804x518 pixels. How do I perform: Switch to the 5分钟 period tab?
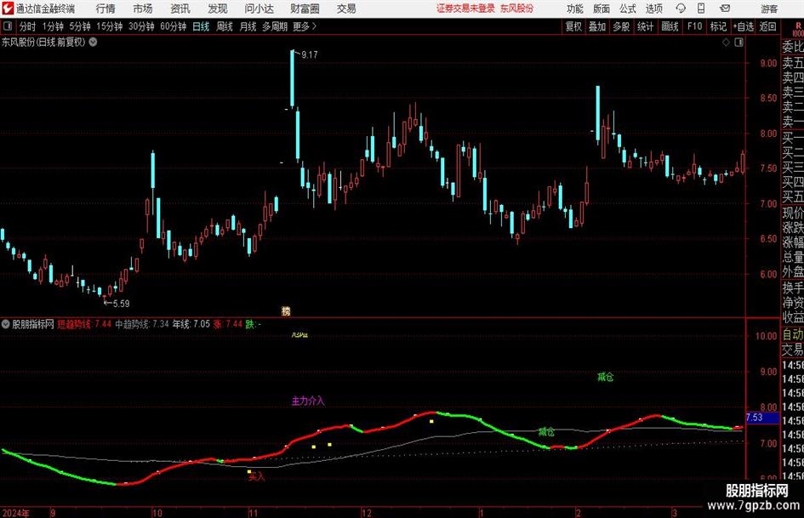(x=79, y=26)
